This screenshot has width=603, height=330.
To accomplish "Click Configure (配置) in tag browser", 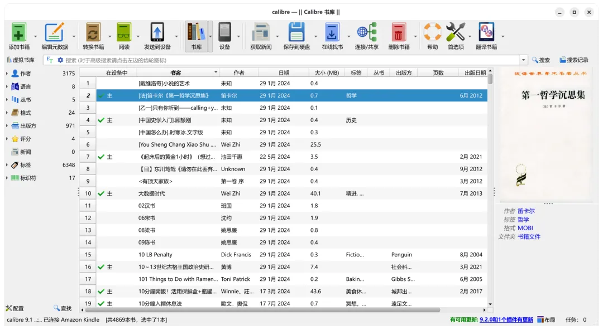I will (15, 308).
